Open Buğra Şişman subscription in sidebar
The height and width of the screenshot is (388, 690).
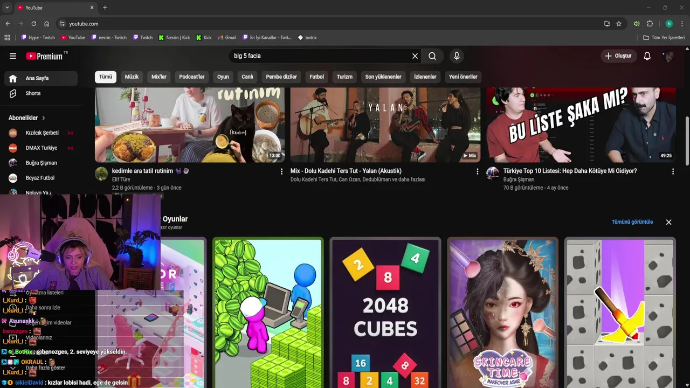[41, 163]
